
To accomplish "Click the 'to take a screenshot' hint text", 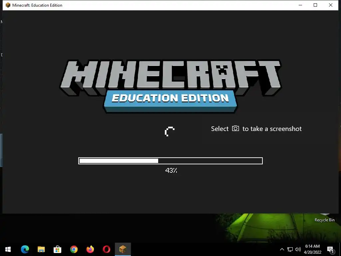I will pyautogui.click(x=272, y=129).
